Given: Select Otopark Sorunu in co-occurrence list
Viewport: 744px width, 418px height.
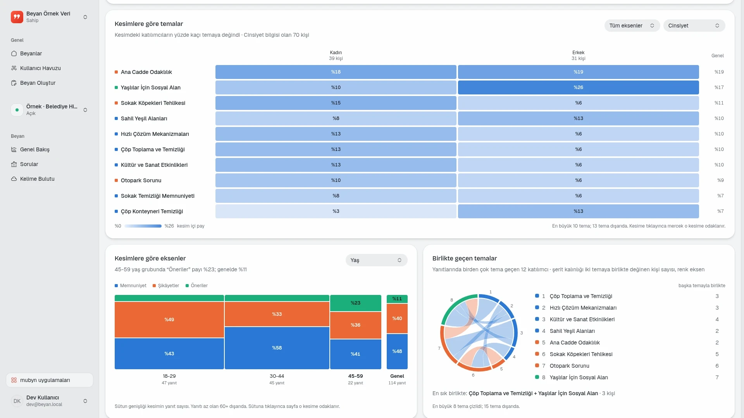Looking at the screenshot, I should click(569, 366).
